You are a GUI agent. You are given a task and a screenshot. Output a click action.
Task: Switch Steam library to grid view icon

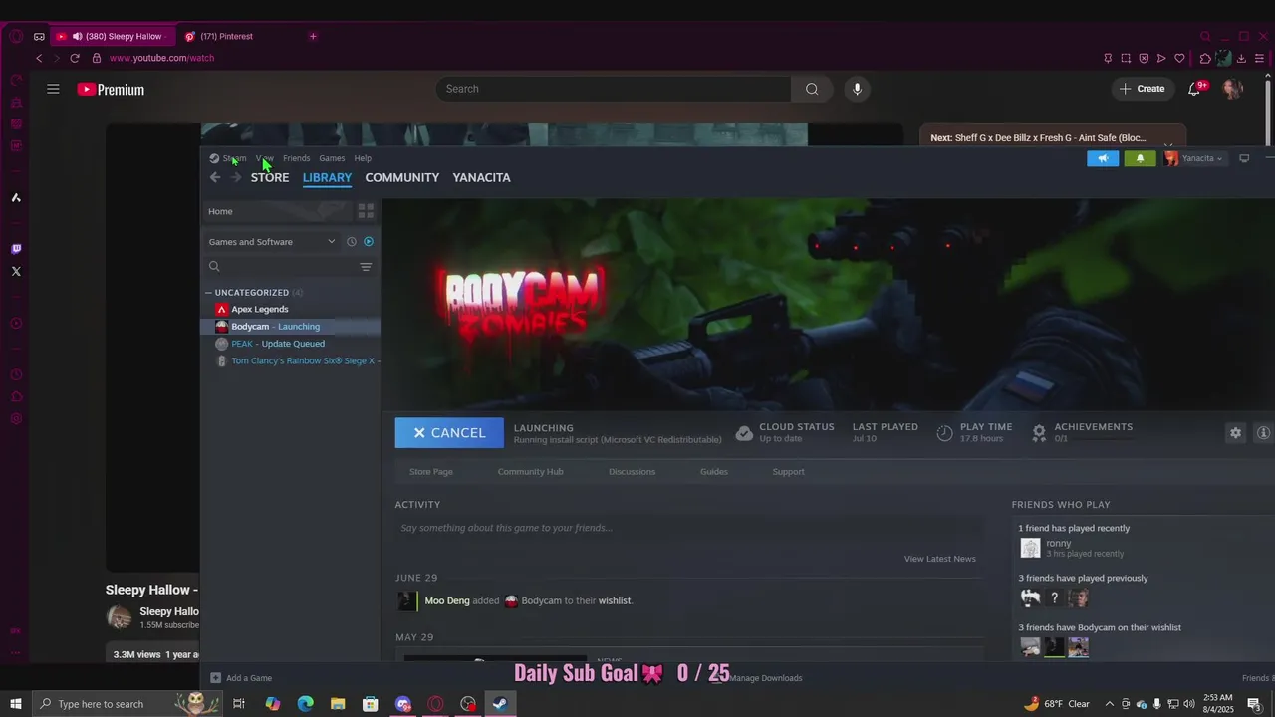[x=366, y=211]
